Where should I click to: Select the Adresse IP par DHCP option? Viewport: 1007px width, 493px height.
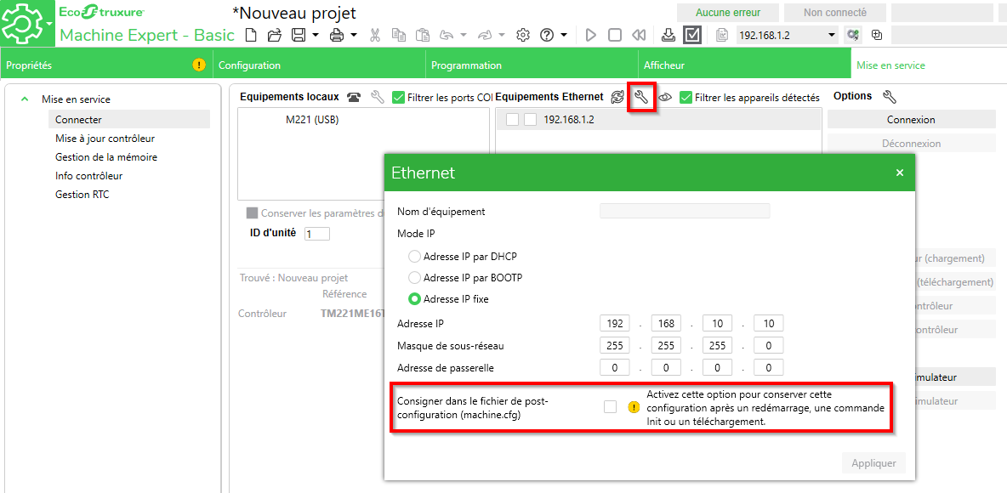coord(415,257)
